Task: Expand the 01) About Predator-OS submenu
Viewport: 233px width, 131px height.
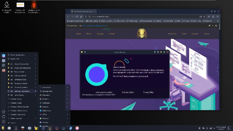Action: point(22,64)
